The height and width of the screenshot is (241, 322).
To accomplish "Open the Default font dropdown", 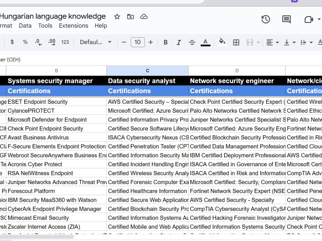I will click(96, 42).
